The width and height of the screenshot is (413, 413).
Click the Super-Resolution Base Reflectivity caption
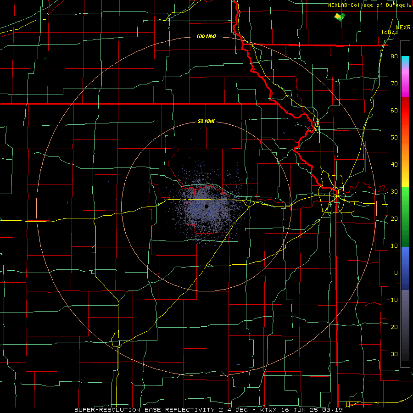(208, 410)
